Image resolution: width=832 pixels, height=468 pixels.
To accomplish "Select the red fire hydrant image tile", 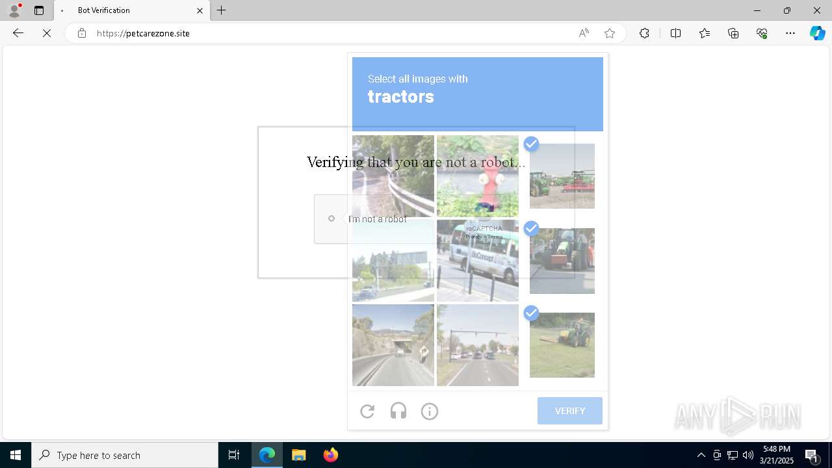I will 478,176.
